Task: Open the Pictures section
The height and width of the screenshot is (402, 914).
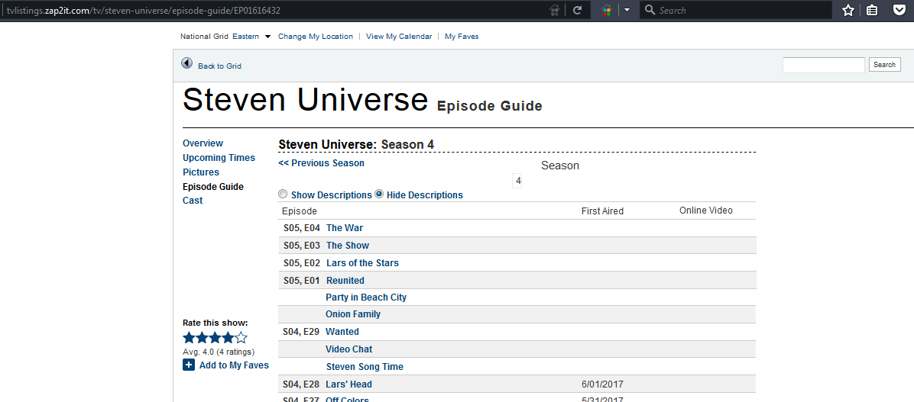Action: click(x=200, y=172)
